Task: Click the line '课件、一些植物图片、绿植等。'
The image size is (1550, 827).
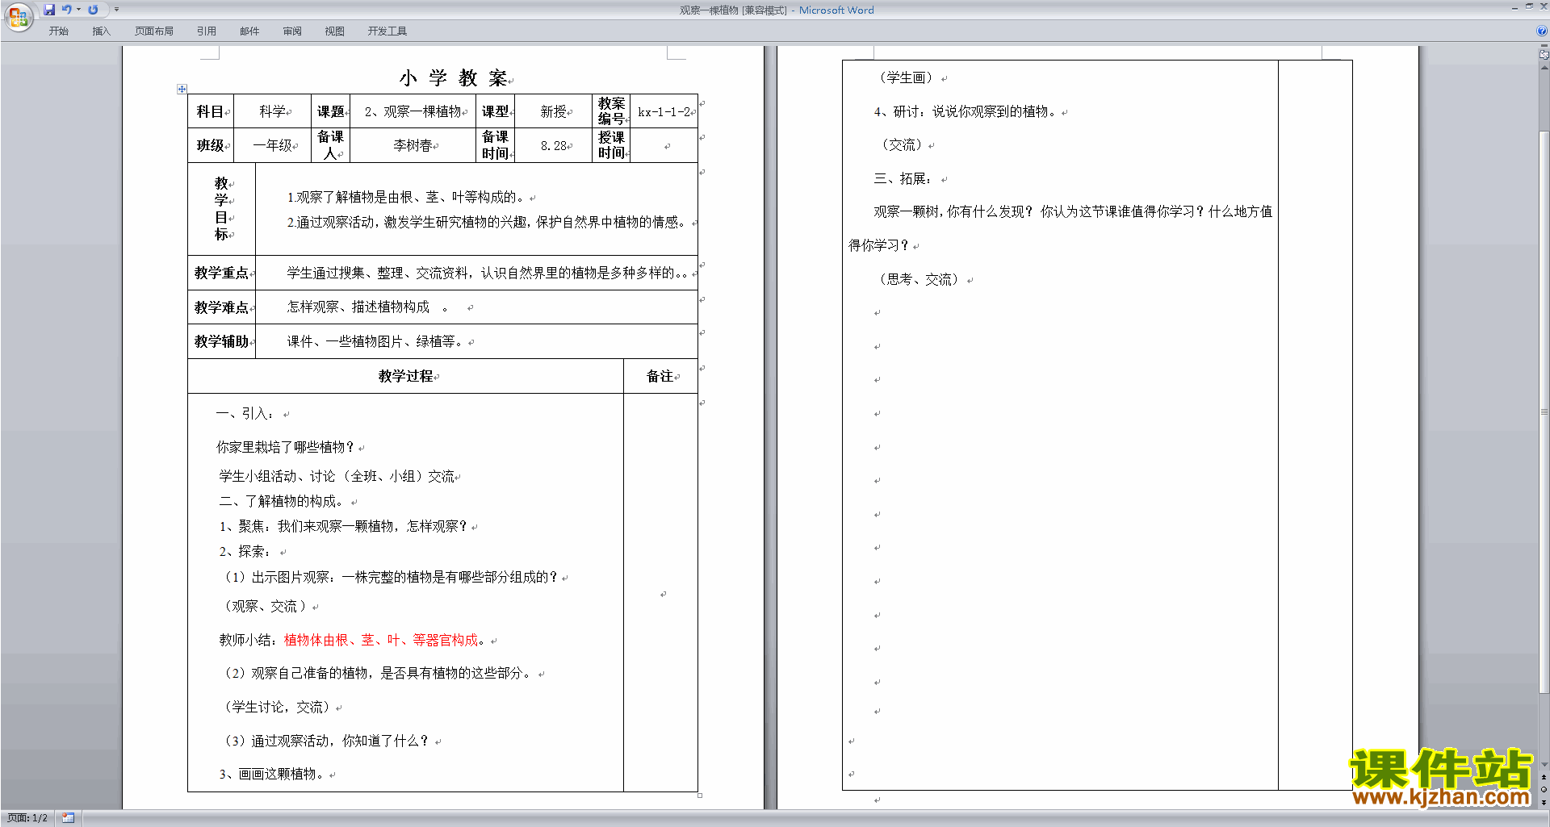Action: pyautogui.click(x=375, y=341)
